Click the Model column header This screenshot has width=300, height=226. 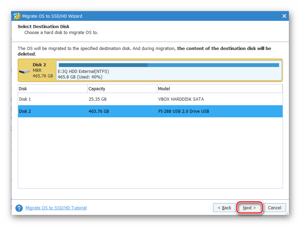220,89
